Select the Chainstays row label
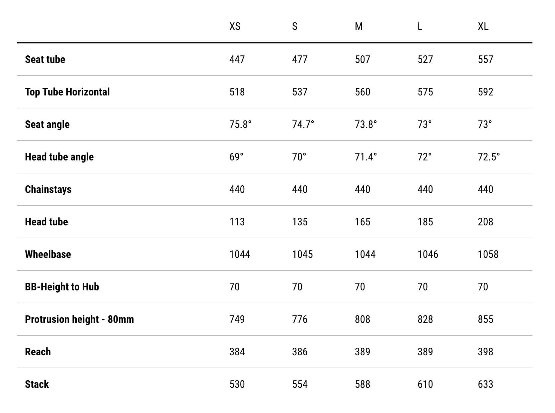 click(48, 190)
